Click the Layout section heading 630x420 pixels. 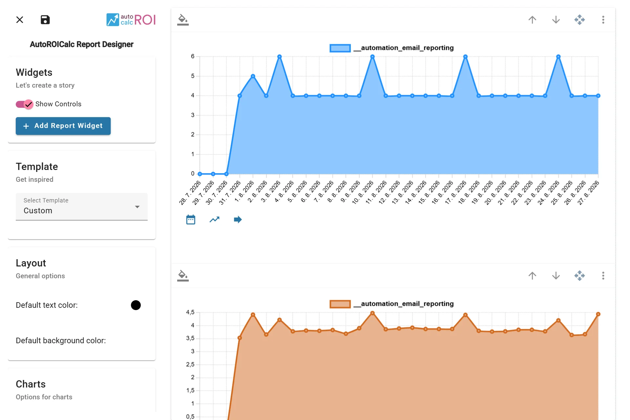click(31, 263)
